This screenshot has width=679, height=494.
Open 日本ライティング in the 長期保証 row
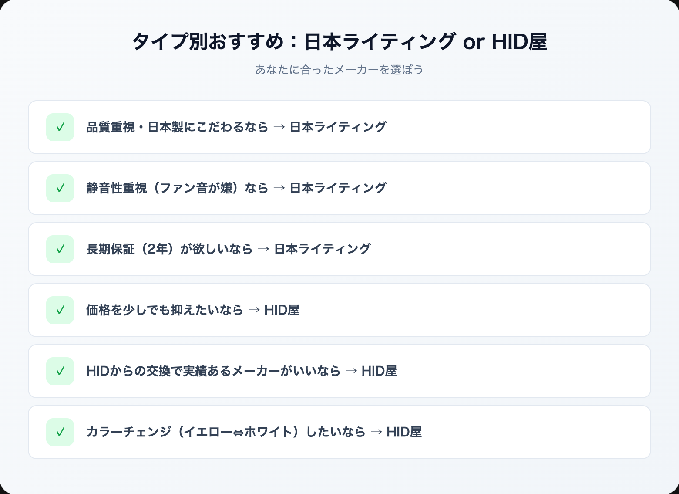coord(323,249)
